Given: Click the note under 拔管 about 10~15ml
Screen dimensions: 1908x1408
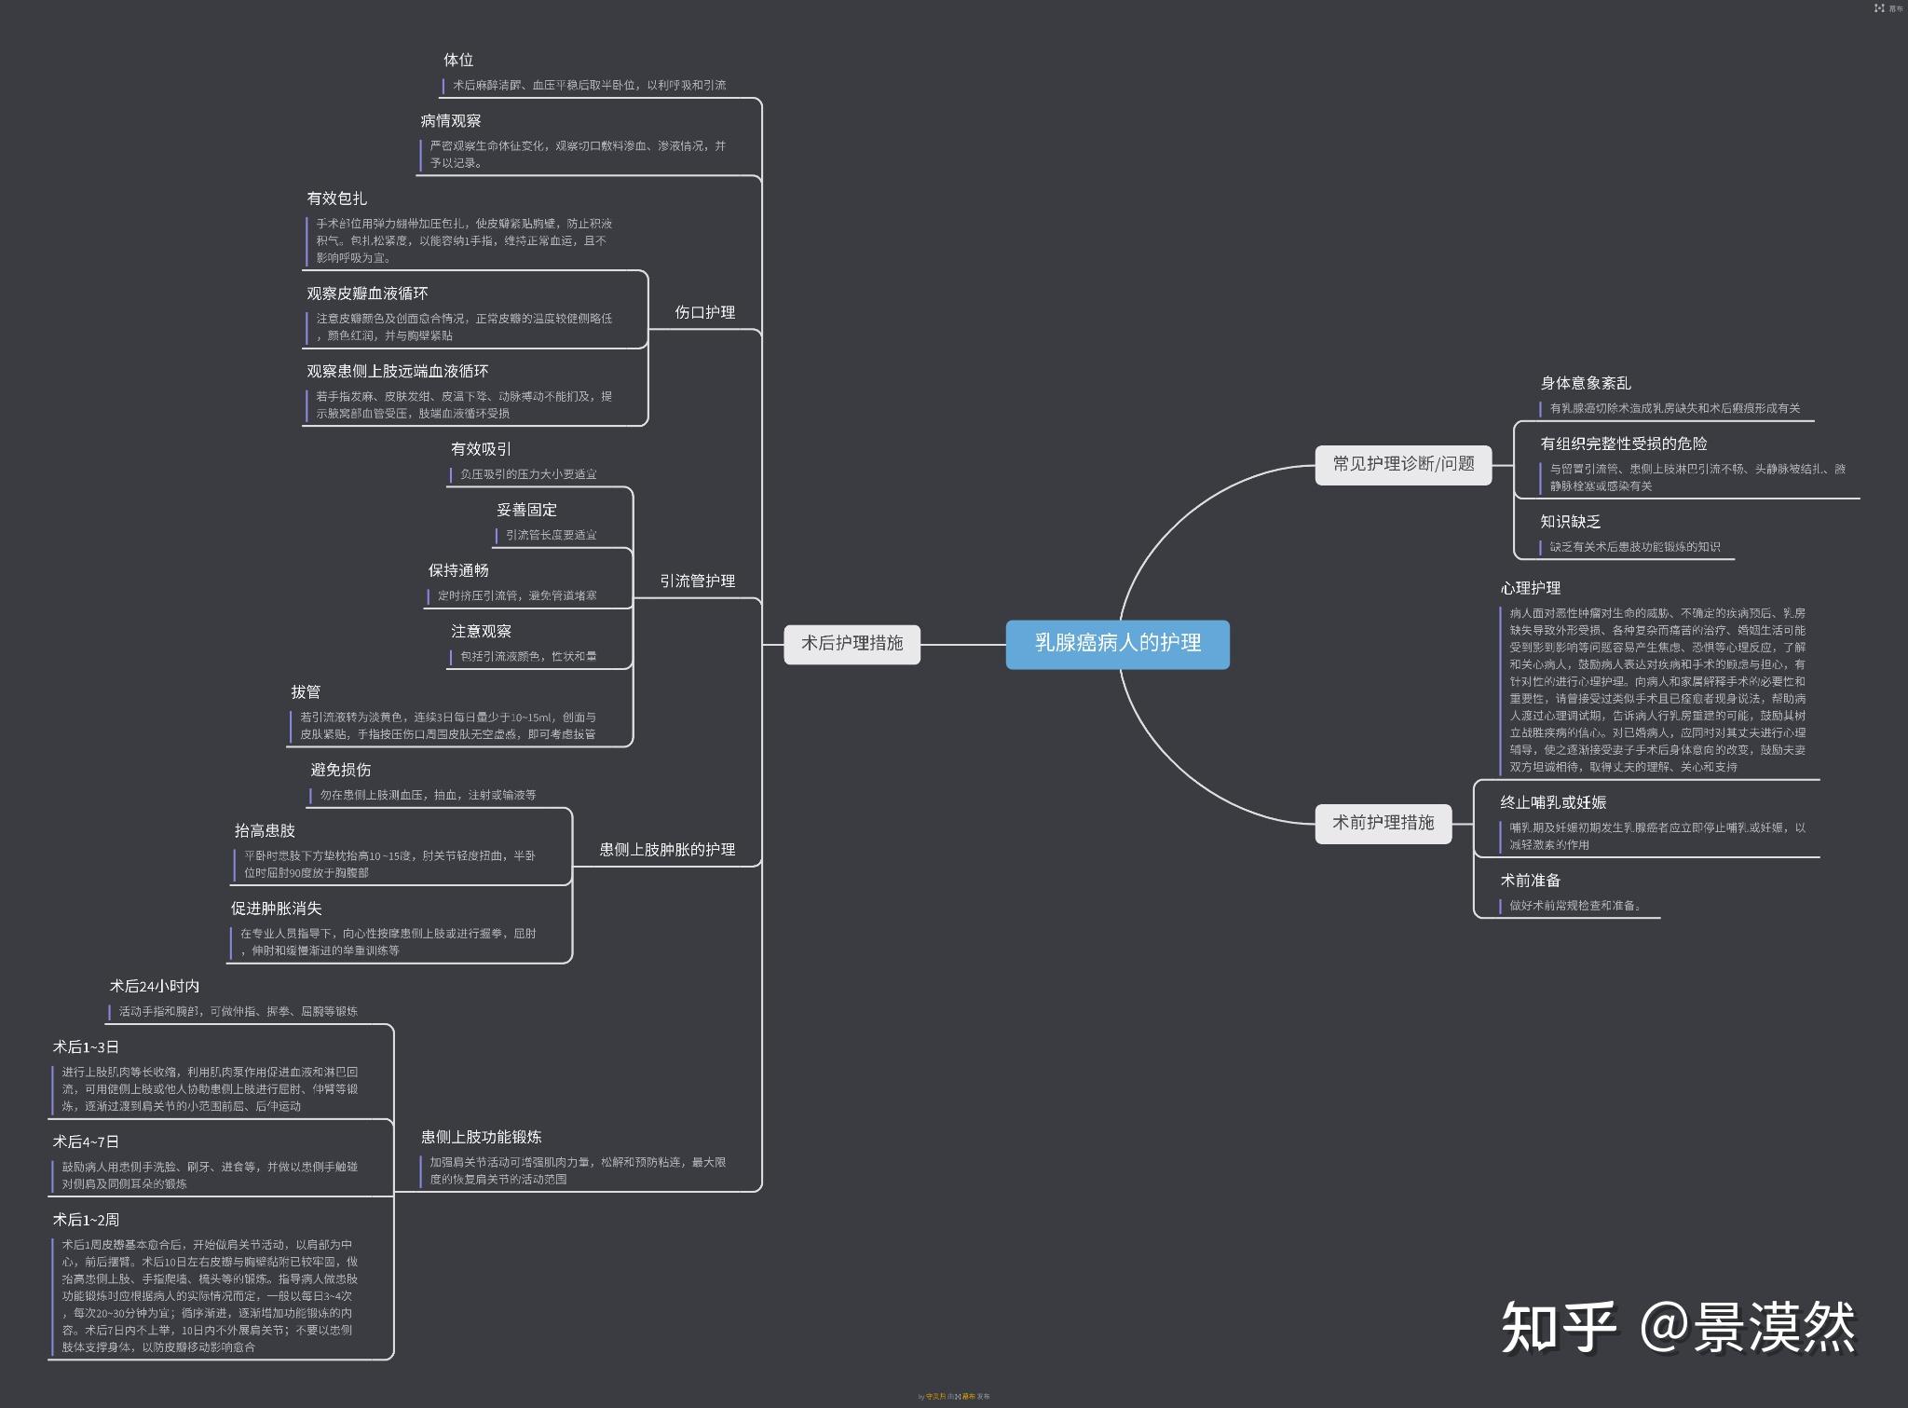Looking at the screenshot, I should tap(448, 726).
